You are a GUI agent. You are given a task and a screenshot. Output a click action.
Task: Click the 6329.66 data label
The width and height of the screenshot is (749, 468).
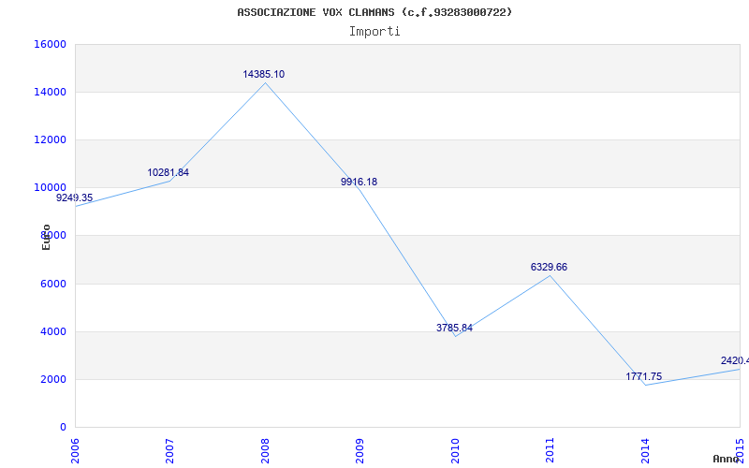pyautogui.click(x=549, y=267)
